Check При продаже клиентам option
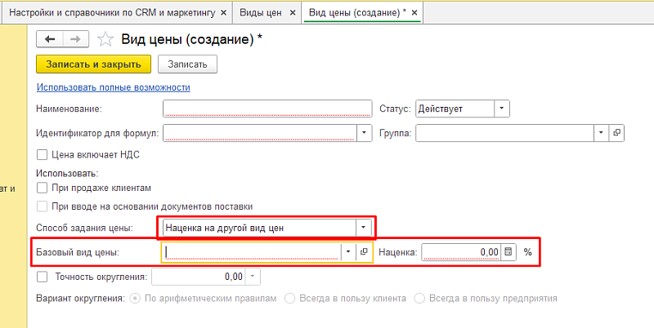 coord(43,188)
